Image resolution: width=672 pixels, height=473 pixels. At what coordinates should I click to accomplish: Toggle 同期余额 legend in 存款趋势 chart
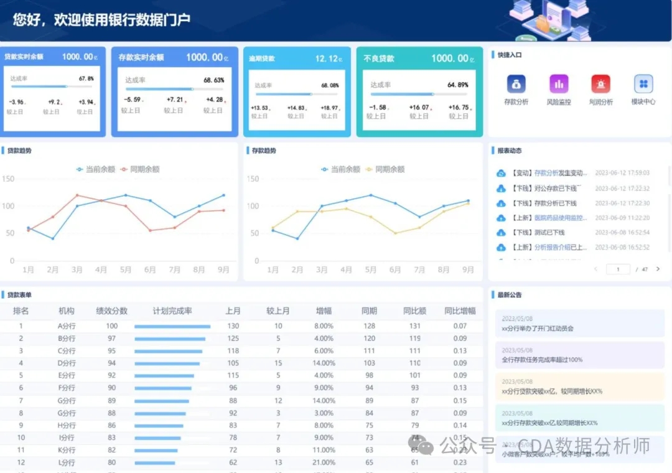pos(385,169)
